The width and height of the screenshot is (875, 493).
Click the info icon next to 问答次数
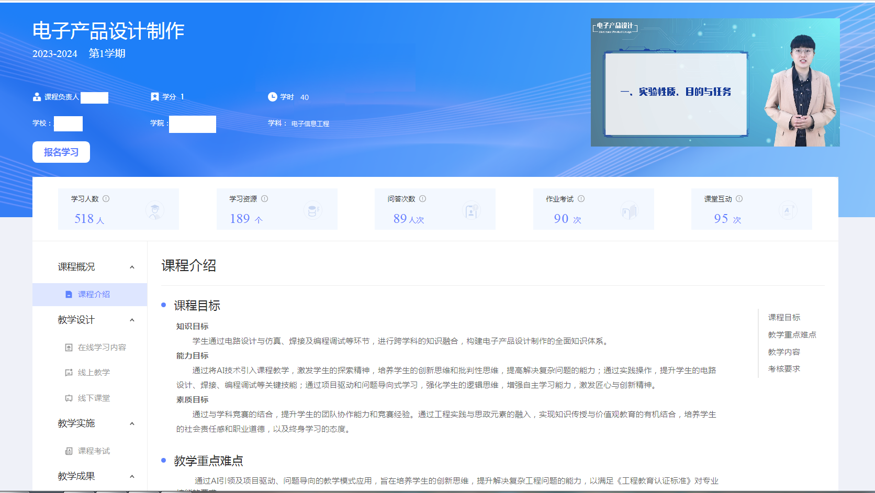pos(423,199)
